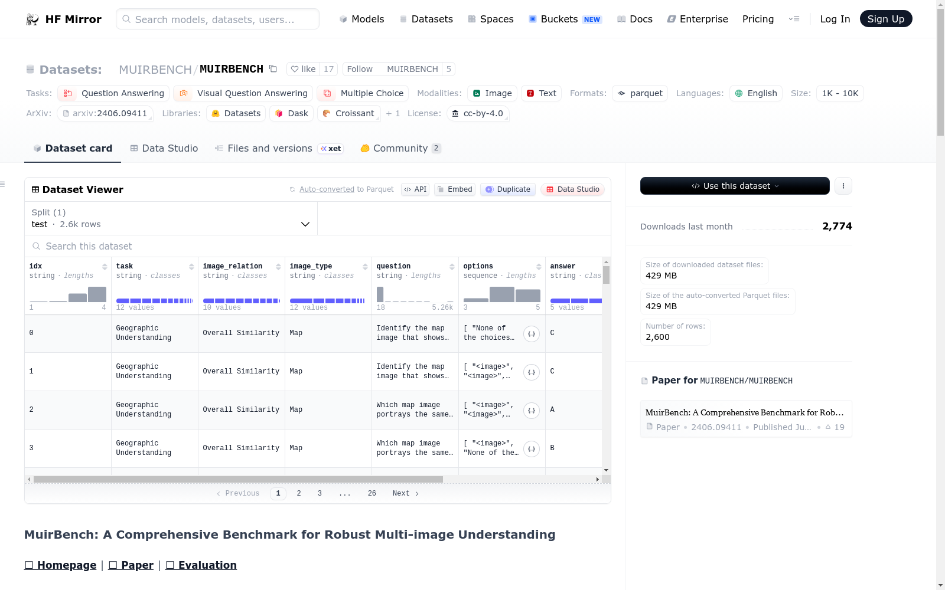Click the Sign Up button
The width and height of the screenshot is (945, 590).
click(886, 19)
